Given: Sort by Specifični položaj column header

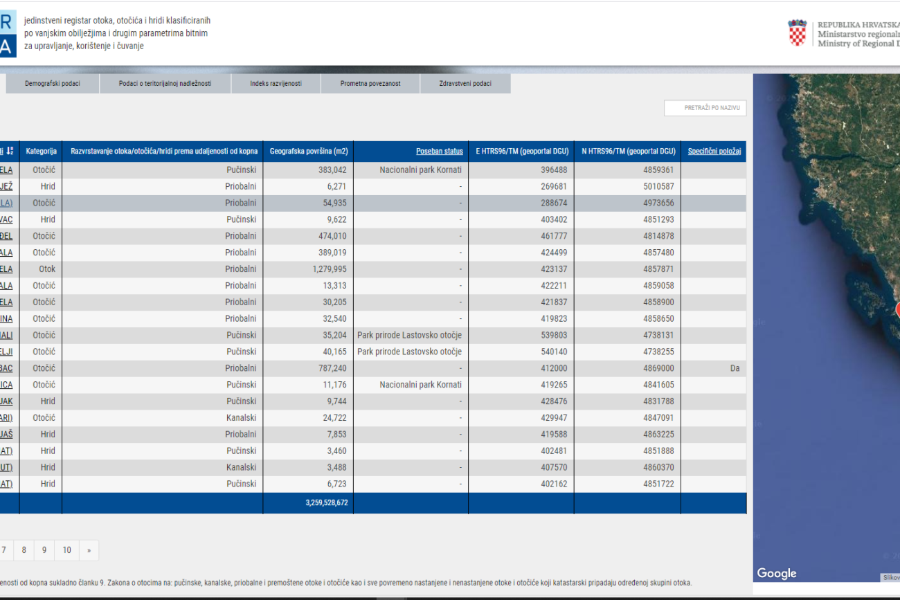Looking at the screenshot, I should tap(714, 151).
